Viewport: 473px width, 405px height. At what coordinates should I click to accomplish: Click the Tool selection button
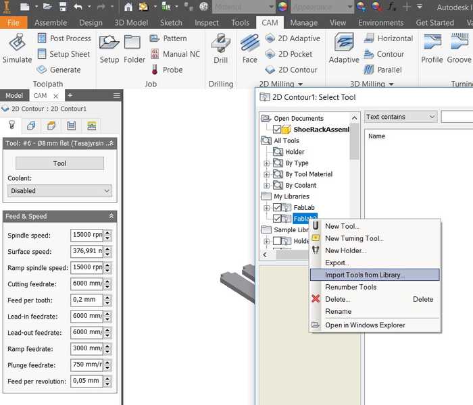(59, 163)
